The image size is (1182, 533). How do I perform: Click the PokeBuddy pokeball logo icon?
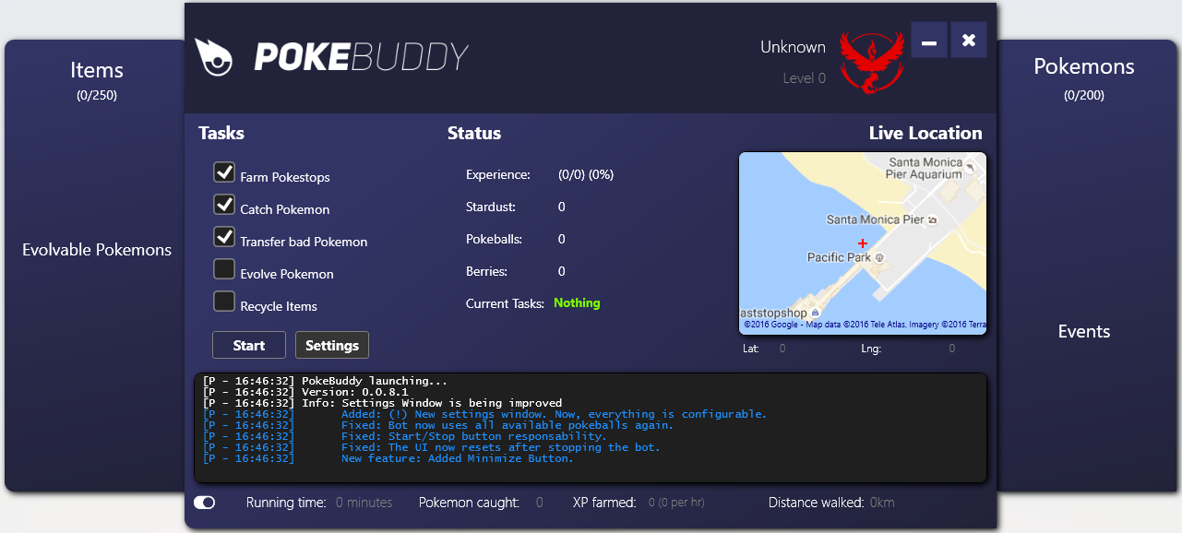click(214, 56)
